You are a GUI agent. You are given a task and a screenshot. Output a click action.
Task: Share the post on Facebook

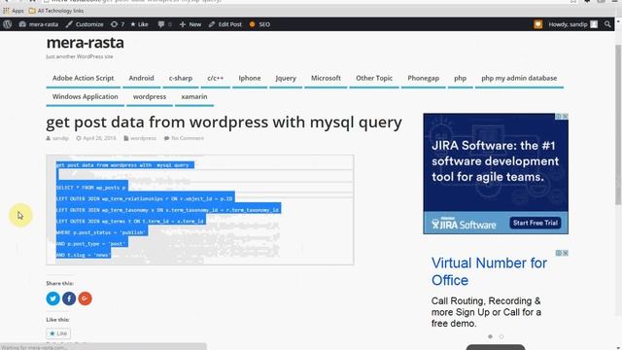69,298
